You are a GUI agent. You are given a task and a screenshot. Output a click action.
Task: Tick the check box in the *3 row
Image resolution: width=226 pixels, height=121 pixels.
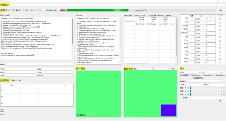(220, 23)
